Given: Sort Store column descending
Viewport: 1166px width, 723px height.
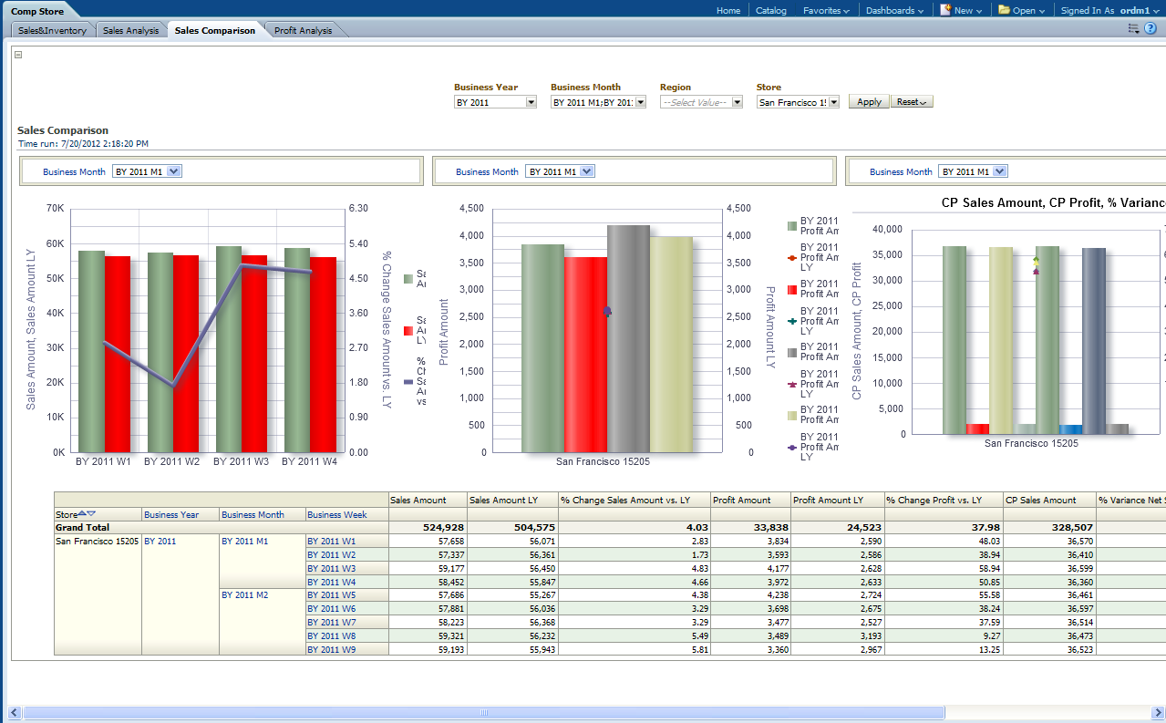Looking at the screenshot, I should click(x=91, y=514).
